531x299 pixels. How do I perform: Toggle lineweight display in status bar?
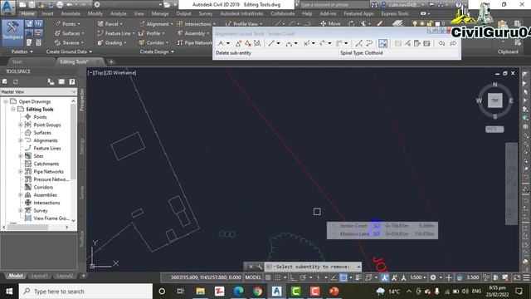coord(358,277)
